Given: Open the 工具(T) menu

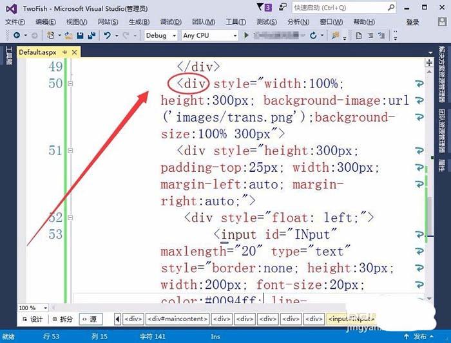Looking at the screenshot, I should pos(236,22).
